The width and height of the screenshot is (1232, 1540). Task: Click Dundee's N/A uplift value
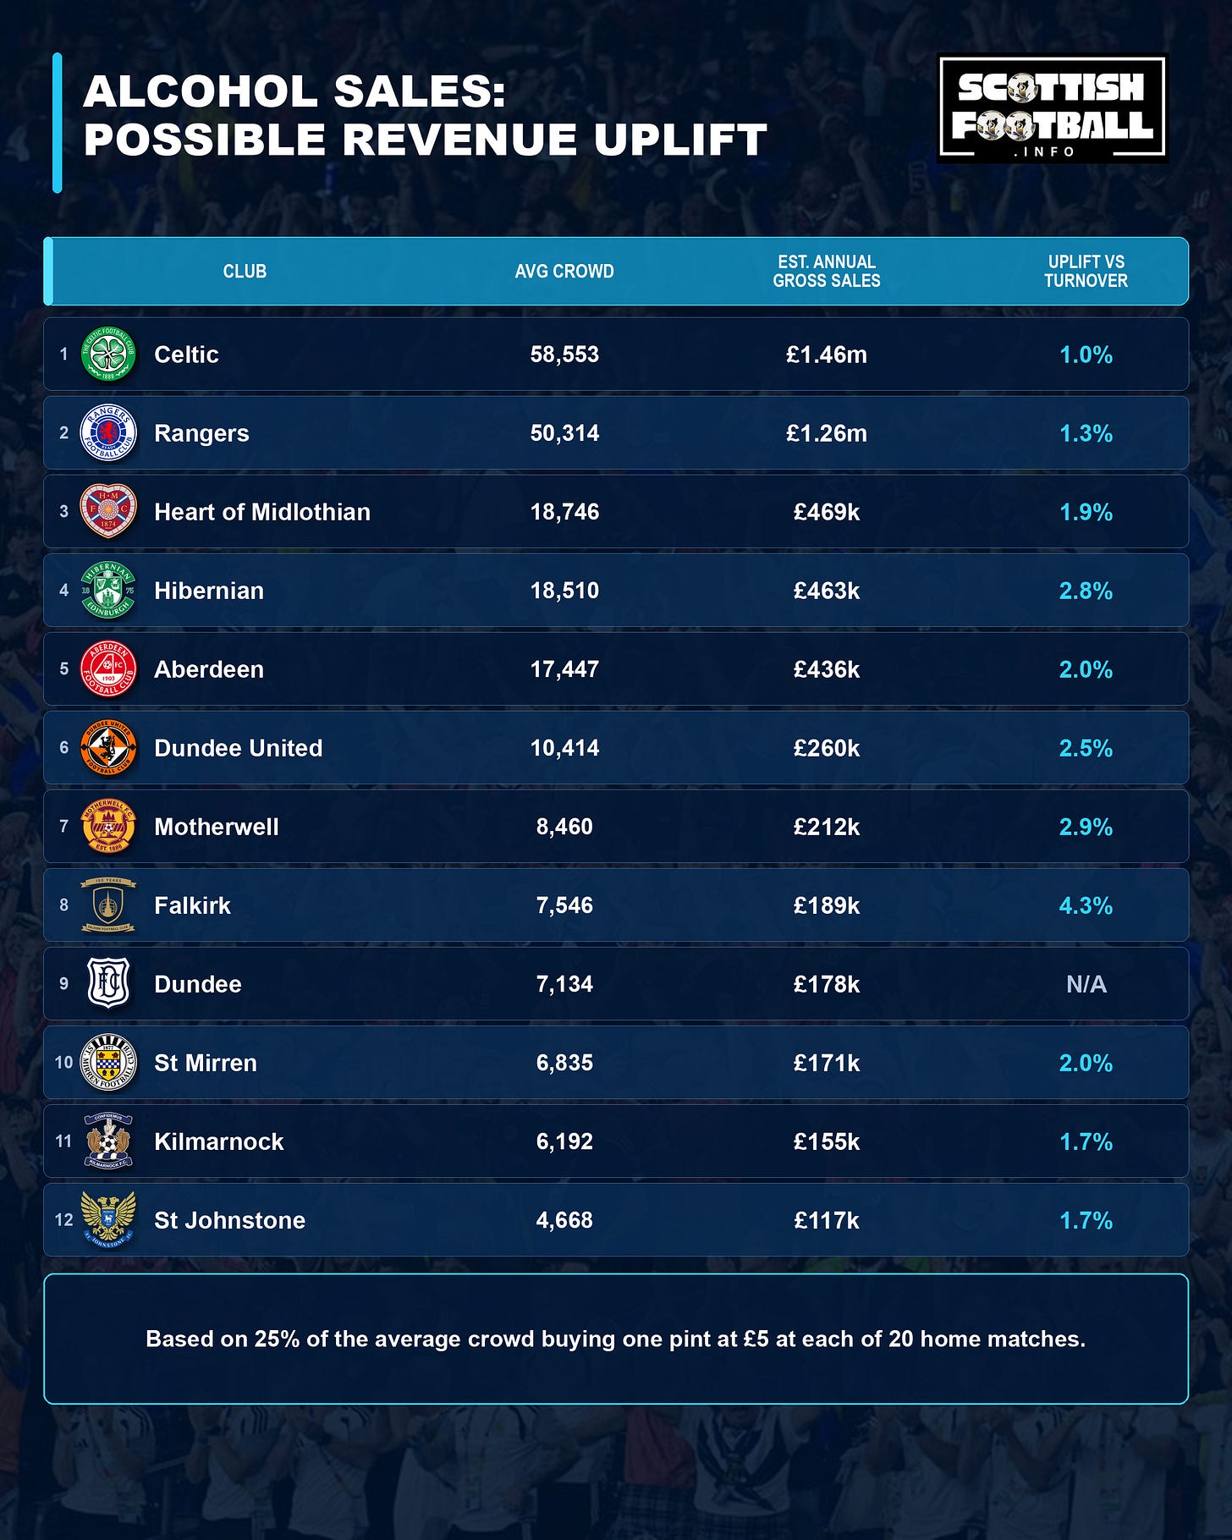tap(1086, 984)
